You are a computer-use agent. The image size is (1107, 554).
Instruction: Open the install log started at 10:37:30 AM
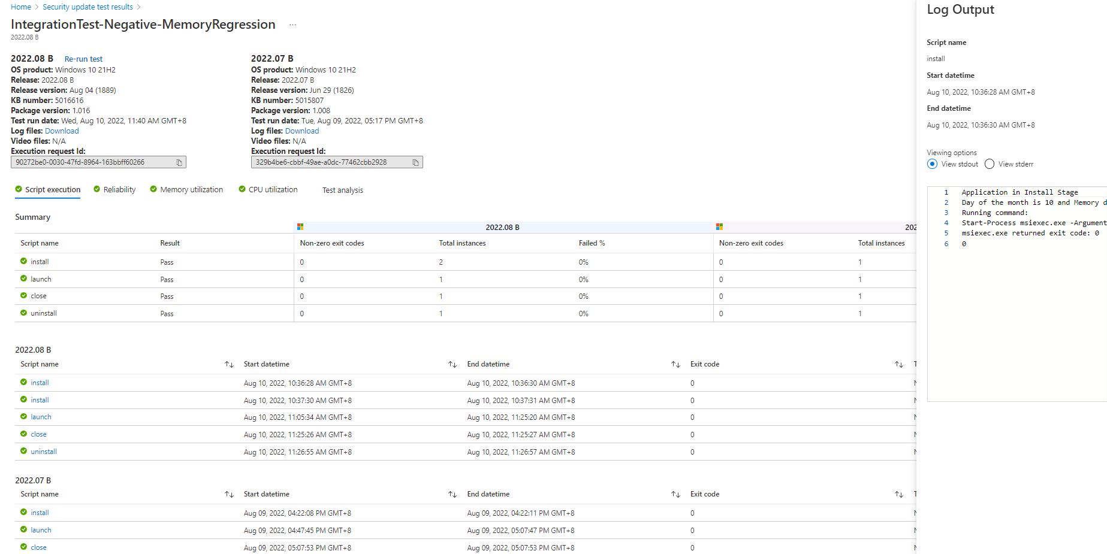click(40, 400)
